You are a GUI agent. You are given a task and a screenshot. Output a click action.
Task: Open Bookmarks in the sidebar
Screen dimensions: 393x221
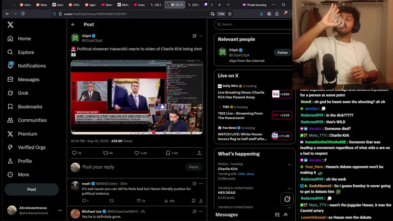pyautogui.click(x=25, y=107)
